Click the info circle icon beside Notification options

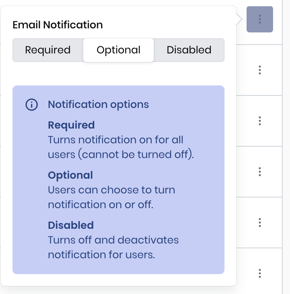32,105
